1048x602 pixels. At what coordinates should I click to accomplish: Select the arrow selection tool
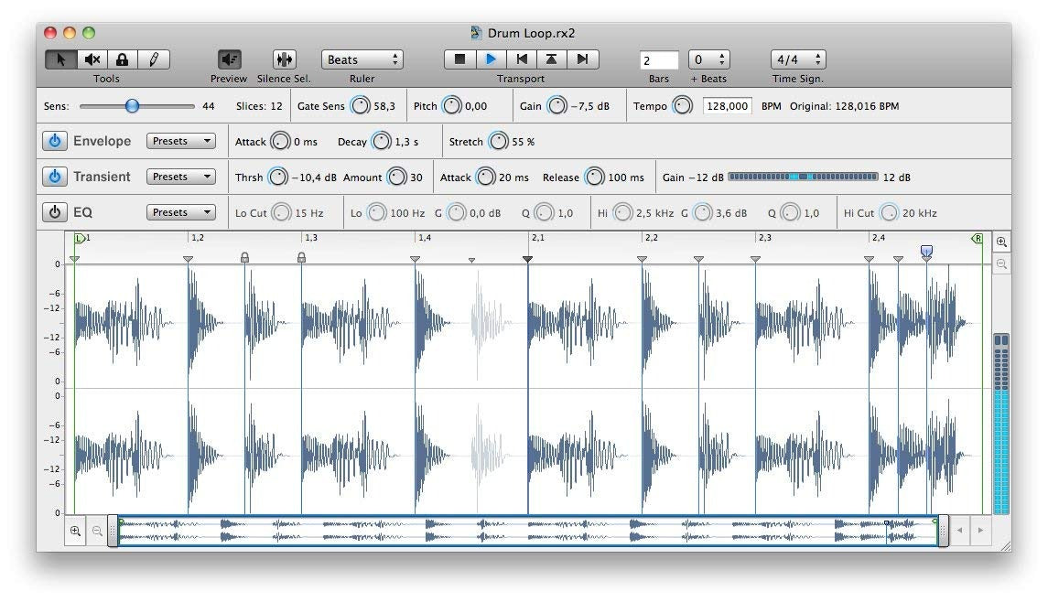tap(61, 59)
